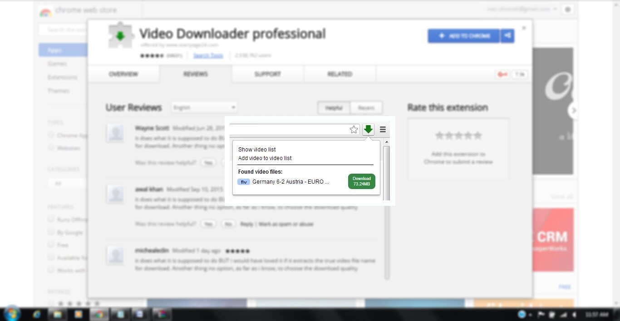Click the store search box
This screenshot has width=620, height=321.
coord(63,30)
